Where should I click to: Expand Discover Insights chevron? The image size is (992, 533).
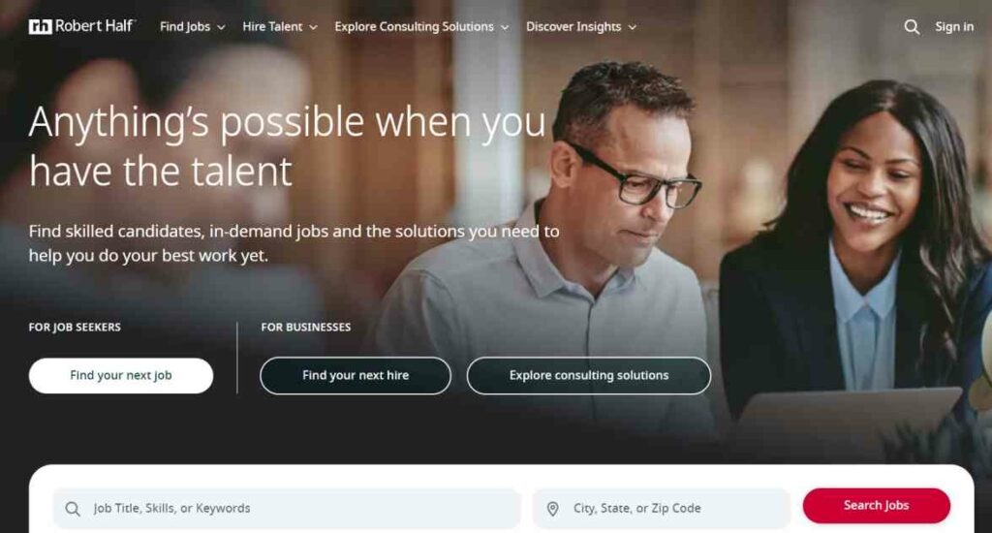point(632,27)
